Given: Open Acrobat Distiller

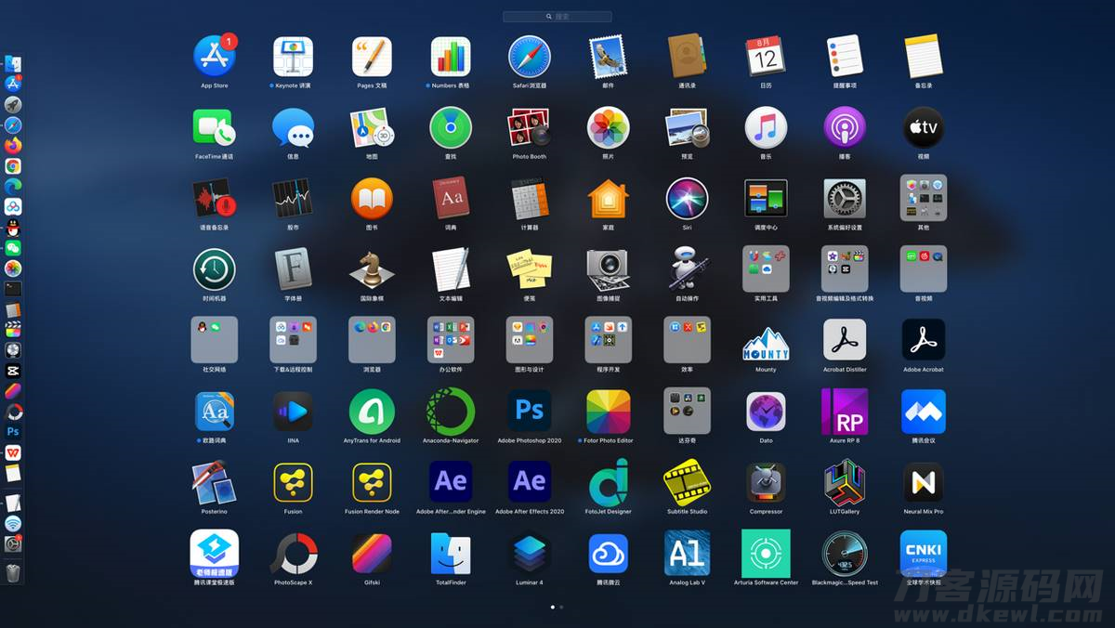Looking at the screenshot, I should 845,340.
